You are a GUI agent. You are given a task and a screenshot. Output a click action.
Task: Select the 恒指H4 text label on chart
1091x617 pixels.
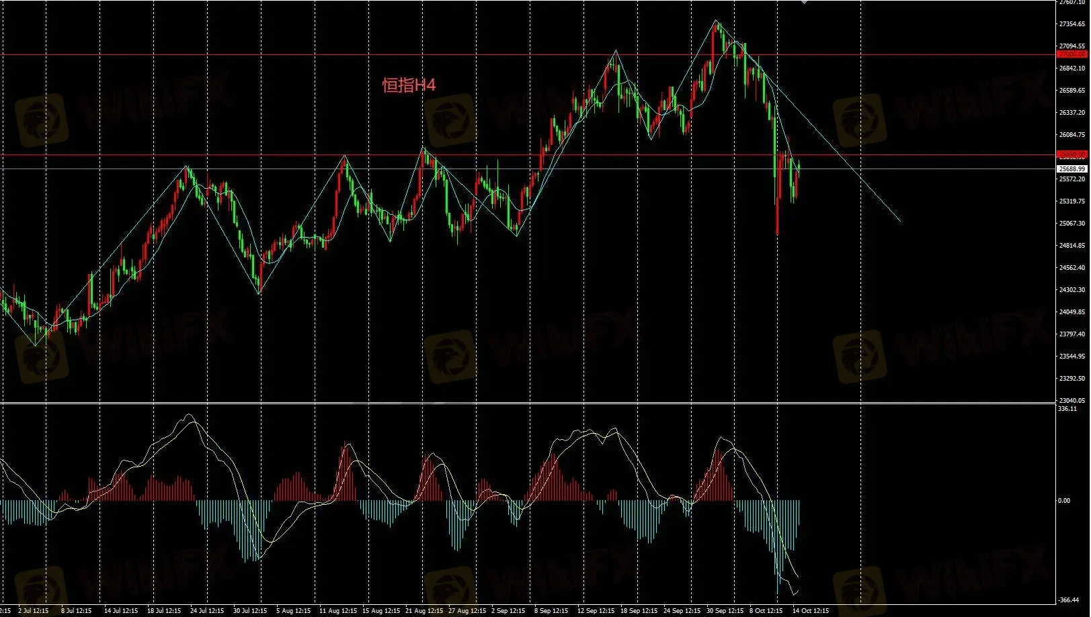point(409,85)
